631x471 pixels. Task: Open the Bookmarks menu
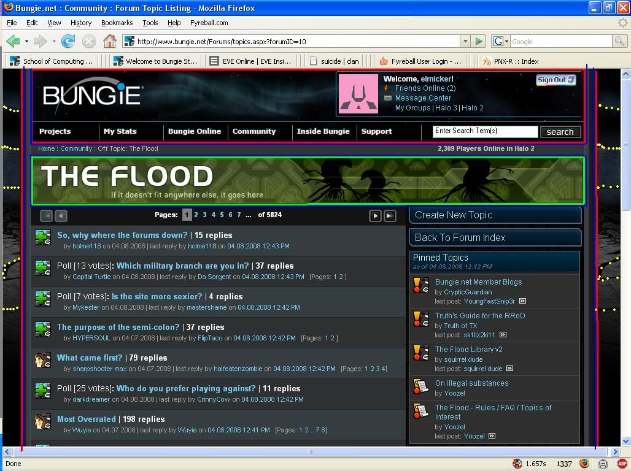click(117, 23)
